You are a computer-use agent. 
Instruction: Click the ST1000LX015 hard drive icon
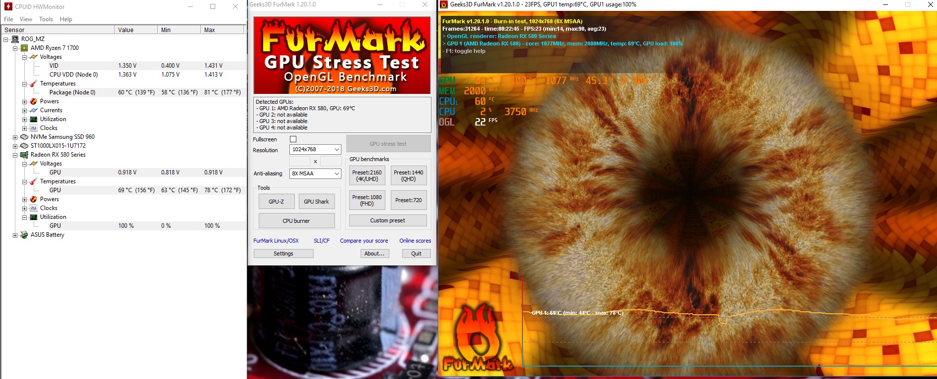[24, 146]
